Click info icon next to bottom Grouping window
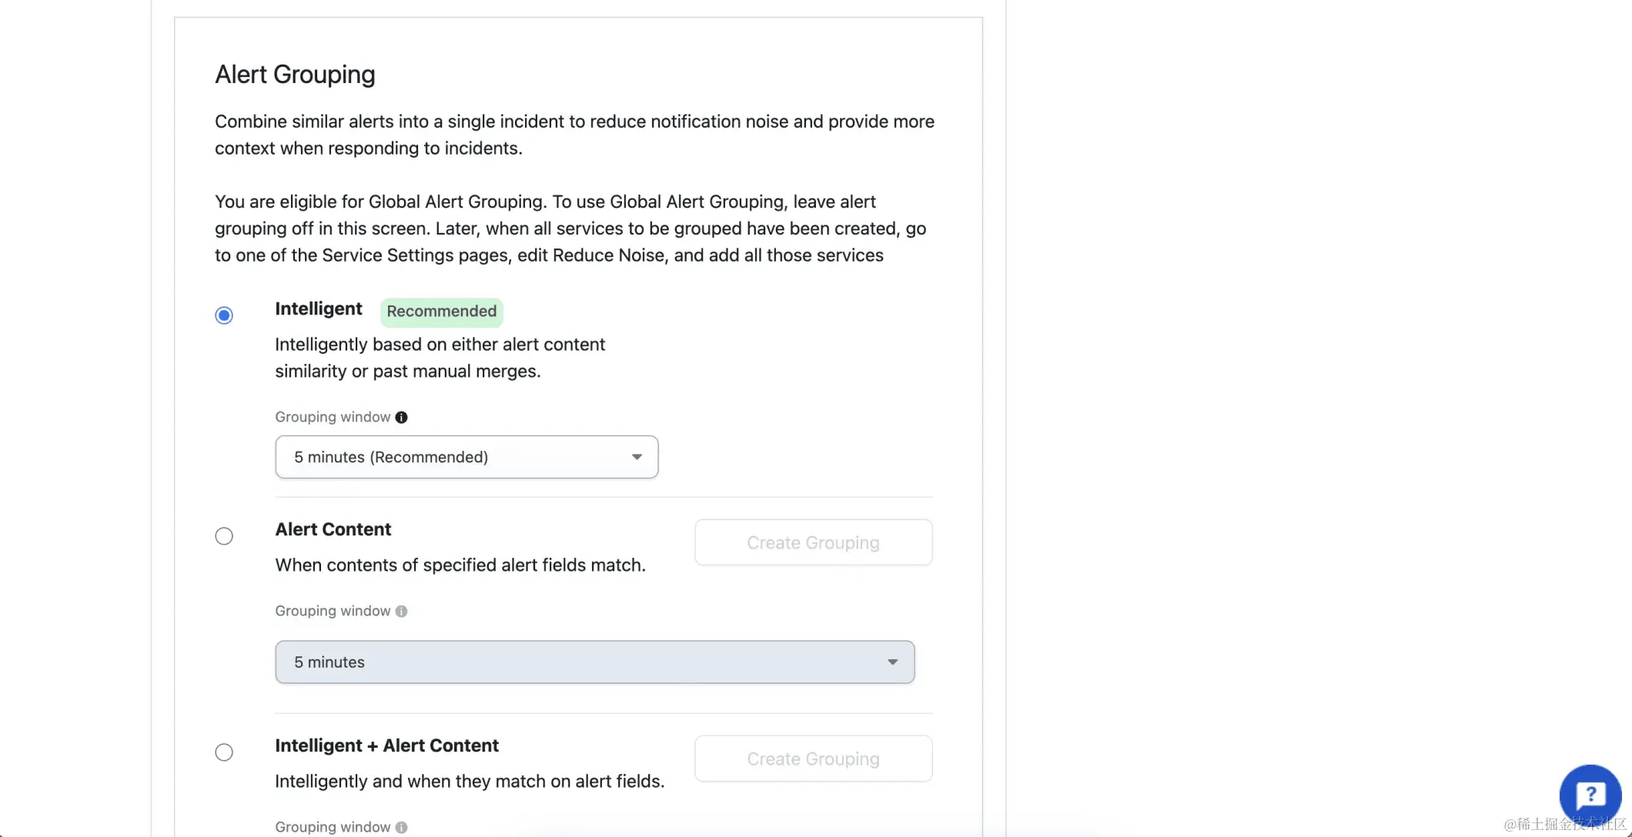1632x837 pixels. [401, 827]
